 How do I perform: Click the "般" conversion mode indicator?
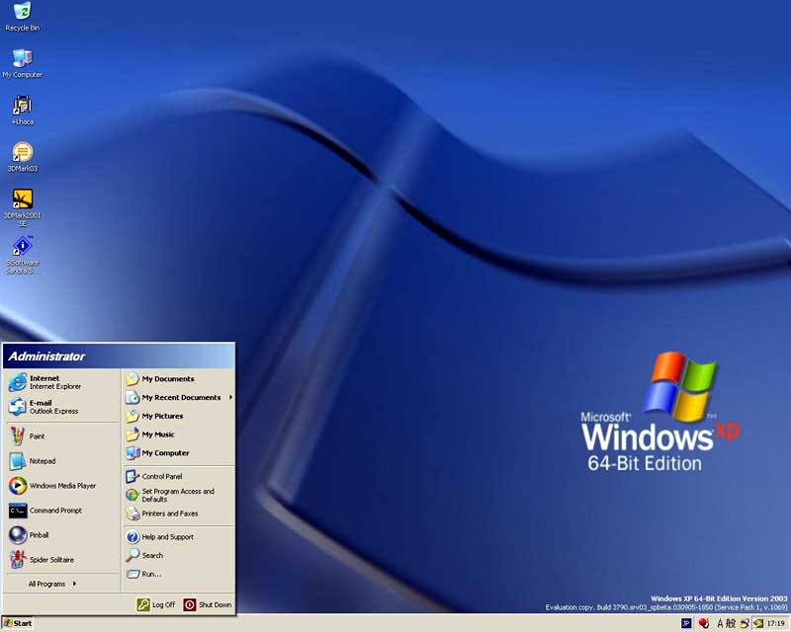[731, 623]
